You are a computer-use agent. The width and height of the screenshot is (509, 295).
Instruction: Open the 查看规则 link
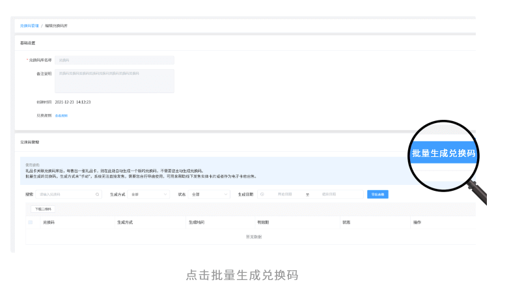tap(61, 115)
